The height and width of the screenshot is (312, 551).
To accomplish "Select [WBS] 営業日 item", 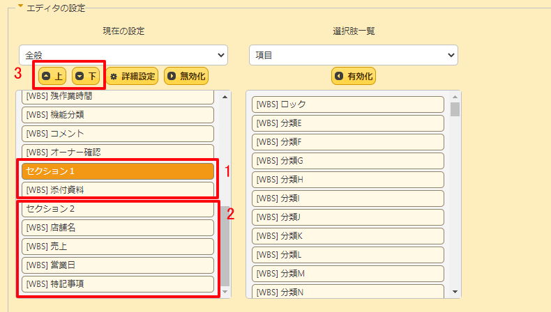I will (x=118, y=265).
